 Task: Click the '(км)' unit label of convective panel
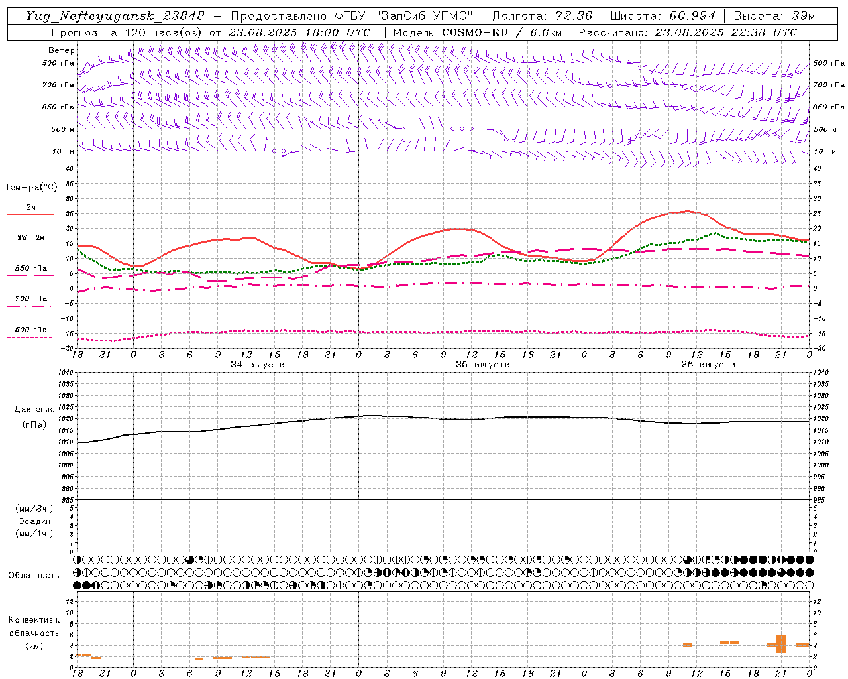coord(34,646)
